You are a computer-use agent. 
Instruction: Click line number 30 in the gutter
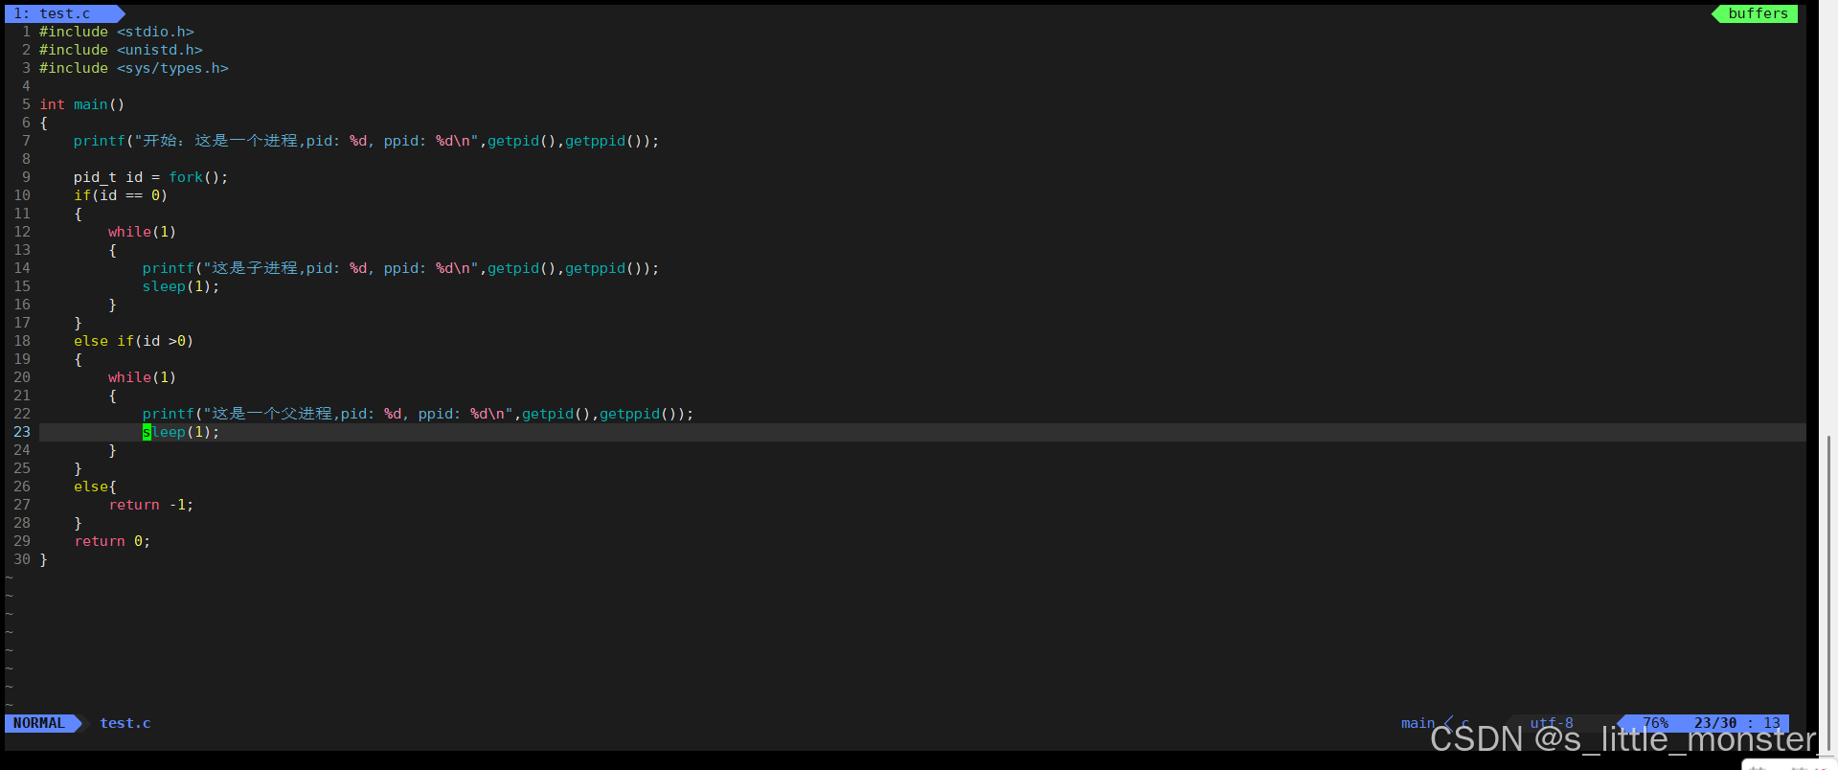[x=22, y=559]
